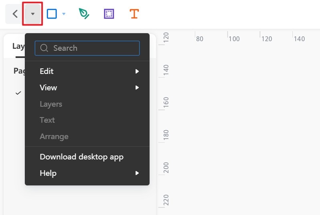Viewport: 320px width, 215px height.
Task: Click the checkmark beside the current page
Action: pos(18,93)
